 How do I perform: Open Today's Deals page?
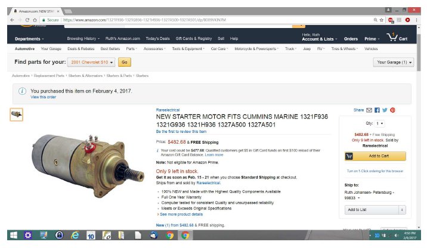[157, 39]
